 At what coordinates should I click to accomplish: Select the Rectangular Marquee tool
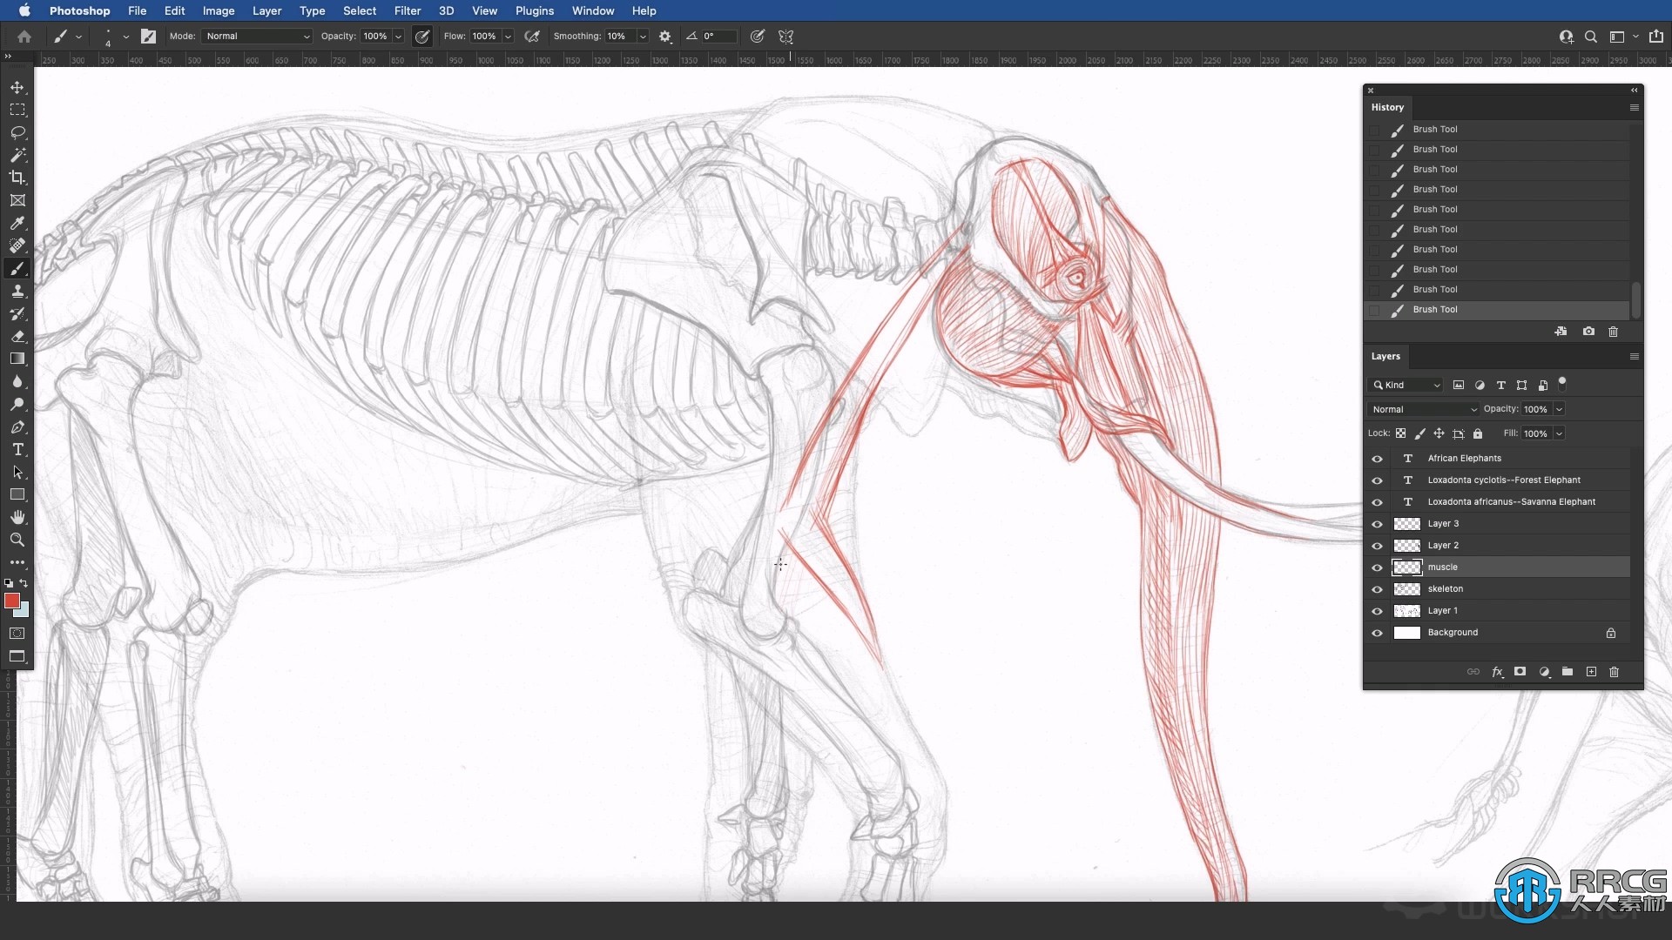coord(17,110)
